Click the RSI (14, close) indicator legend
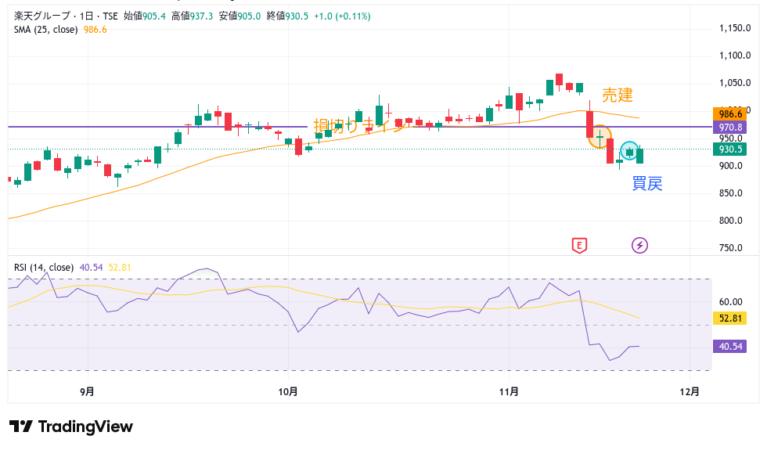 pos(44,267)
